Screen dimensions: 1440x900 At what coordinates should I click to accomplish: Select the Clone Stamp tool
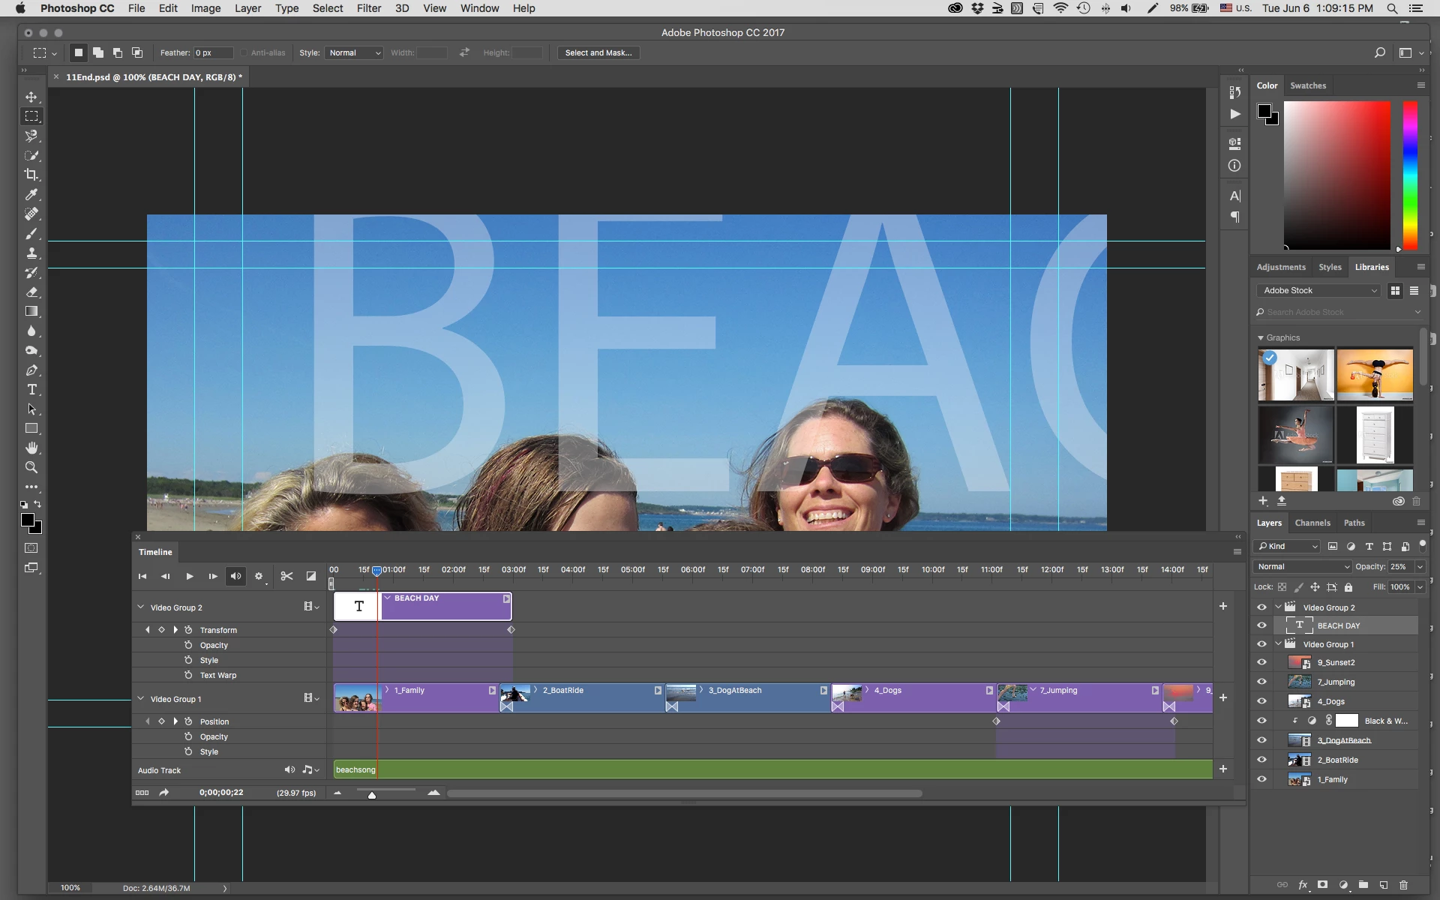point(31,253)
